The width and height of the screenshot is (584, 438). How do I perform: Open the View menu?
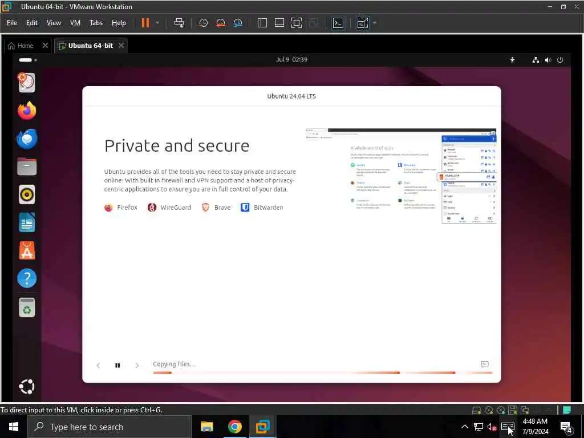54,23
